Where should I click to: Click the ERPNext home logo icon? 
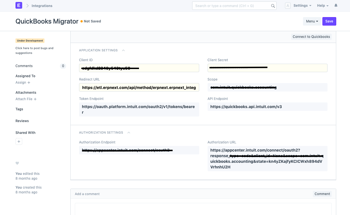pyautogui.click(x=19, y=6)
